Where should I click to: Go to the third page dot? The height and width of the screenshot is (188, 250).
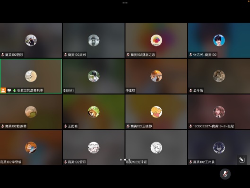[129, 160]
